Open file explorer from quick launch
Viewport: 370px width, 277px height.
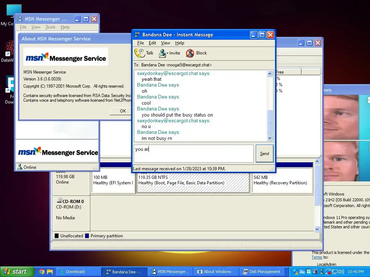point(50,272)
